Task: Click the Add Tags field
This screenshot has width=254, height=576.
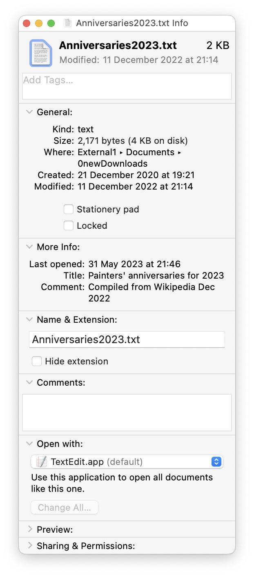Action: tap(127, 86)
